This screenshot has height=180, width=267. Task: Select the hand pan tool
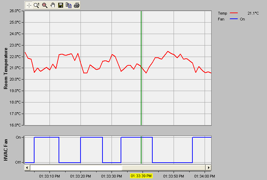tap(53, 5)
